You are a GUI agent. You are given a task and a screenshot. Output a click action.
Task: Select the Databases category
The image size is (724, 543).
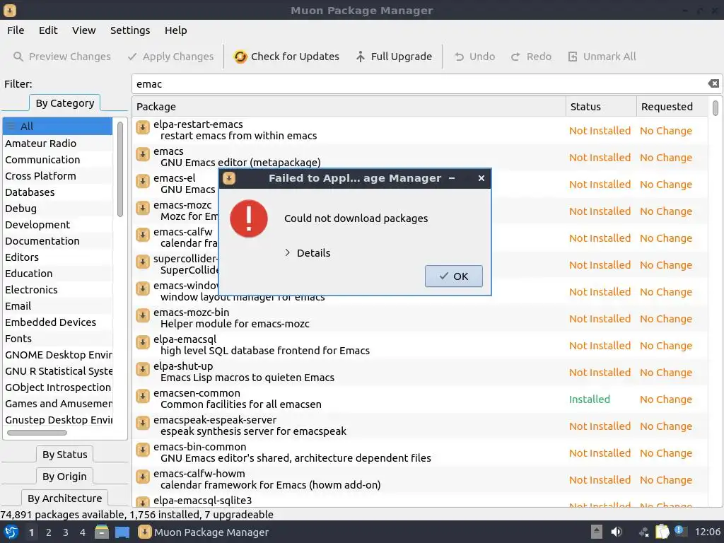tap(57, 192)
